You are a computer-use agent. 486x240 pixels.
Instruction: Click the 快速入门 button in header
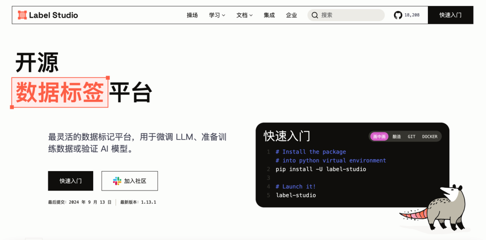point(450,15)
